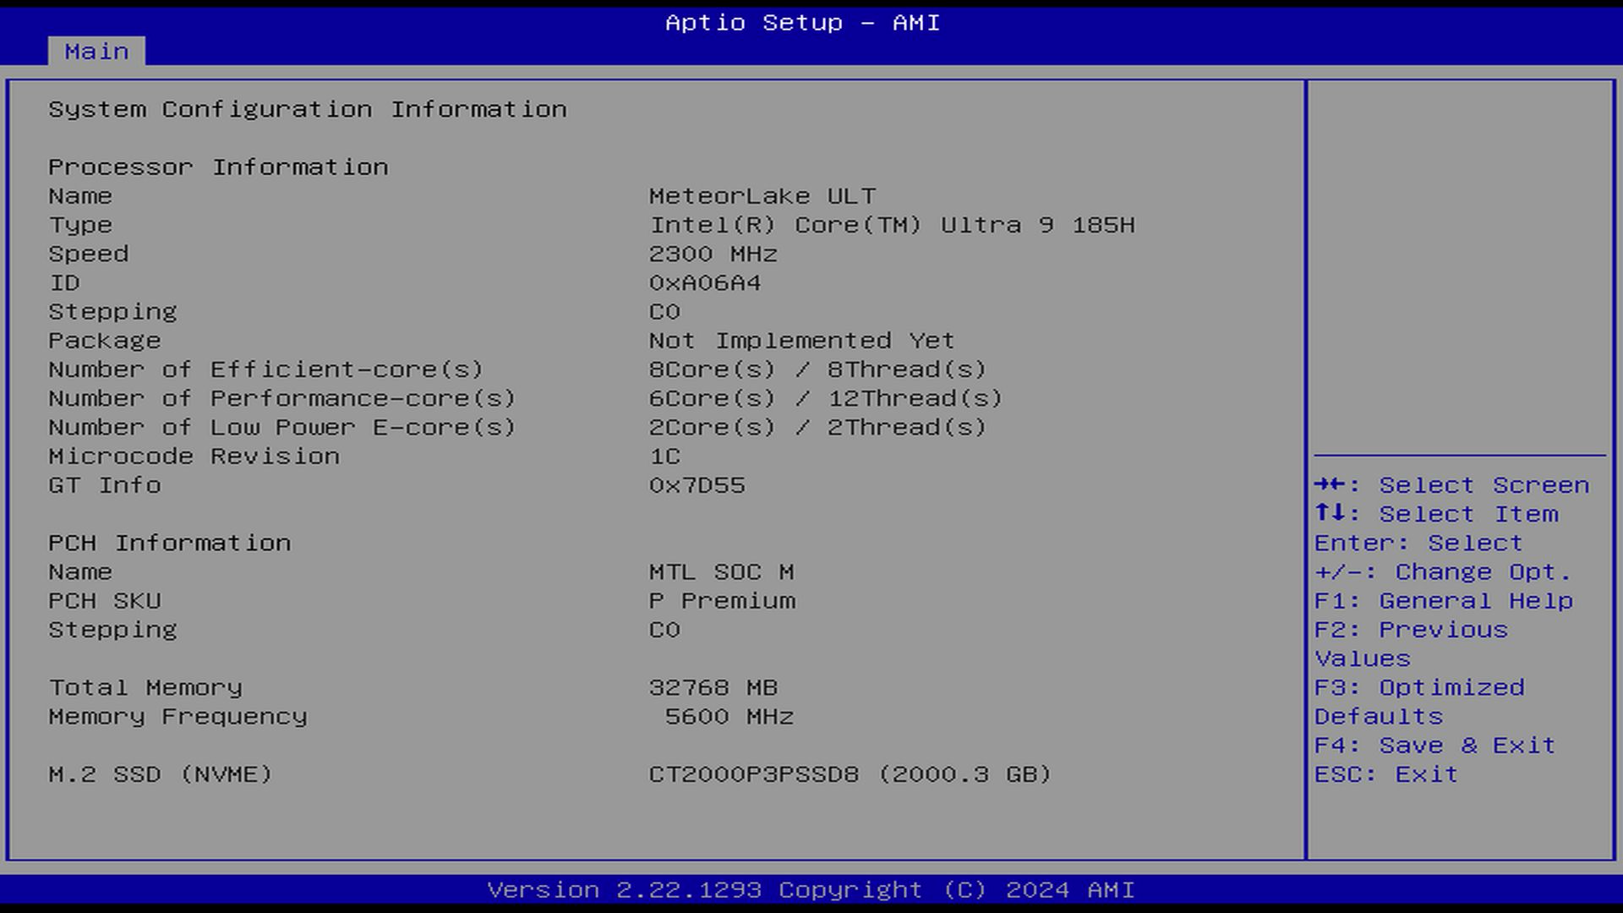This screenshot has height=913, width=1623.
Task: Click Number of Performance-core(s) label
Action: click(x=281, y=399)
